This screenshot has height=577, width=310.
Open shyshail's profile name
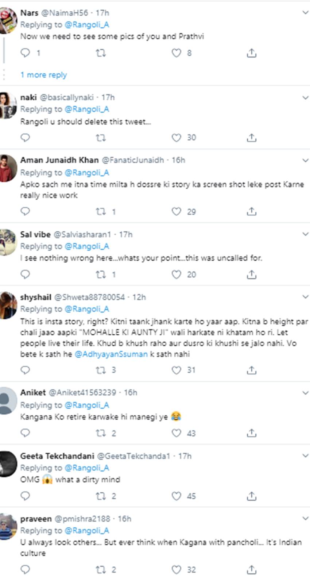[36, 297]
